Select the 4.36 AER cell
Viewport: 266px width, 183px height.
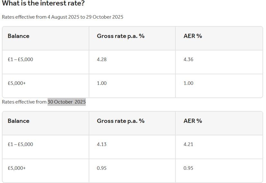219,62
